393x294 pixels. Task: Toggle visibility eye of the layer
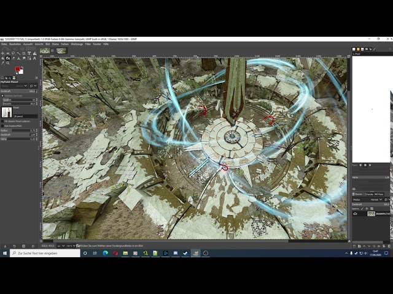pos(355,214)
